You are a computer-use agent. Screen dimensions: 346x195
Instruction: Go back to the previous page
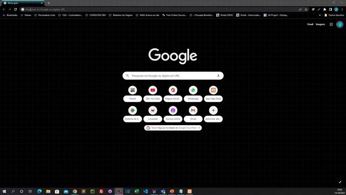4,9
